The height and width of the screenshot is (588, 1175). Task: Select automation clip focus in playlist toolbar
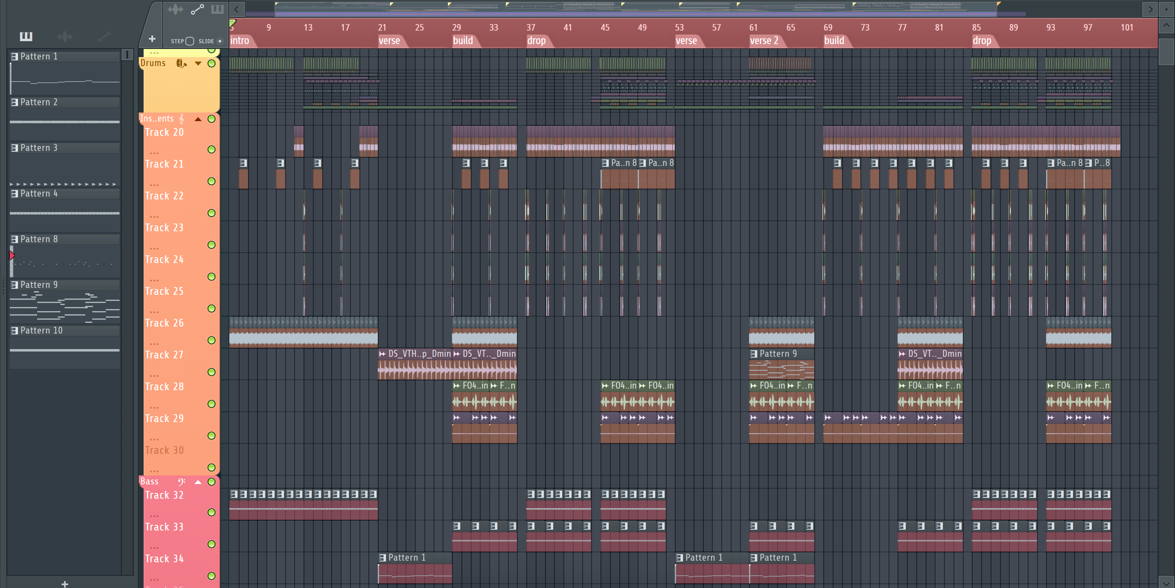[197, 9]
